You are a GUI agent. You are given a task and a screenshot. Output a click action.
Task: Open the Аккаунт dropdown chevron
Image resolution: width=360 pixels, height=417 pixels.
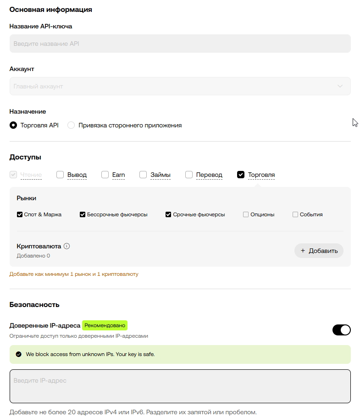(x=340, y=86)
